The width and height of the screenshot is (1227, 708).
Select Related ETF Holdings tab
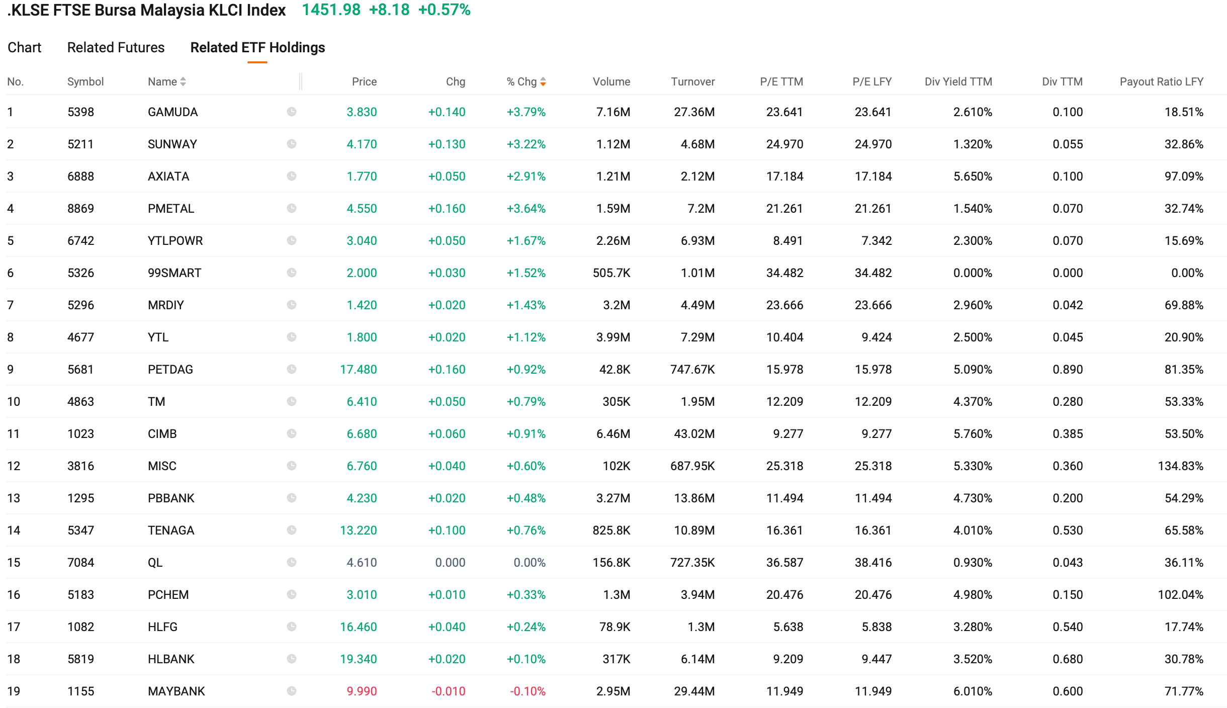click(257, 47)
